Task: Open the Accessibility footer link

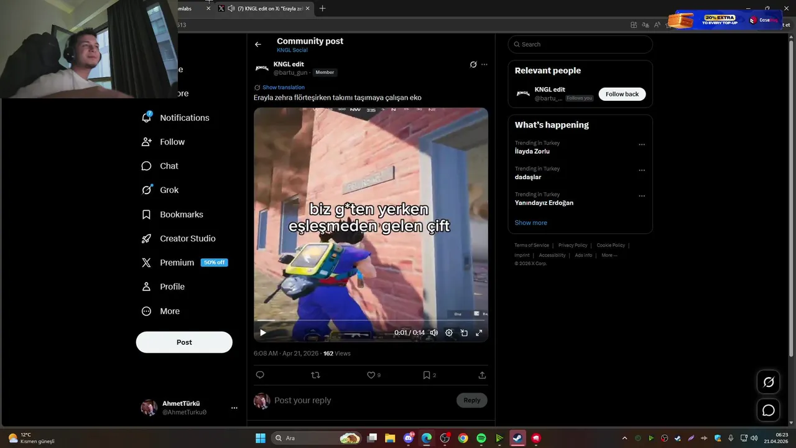Action: 552,255
